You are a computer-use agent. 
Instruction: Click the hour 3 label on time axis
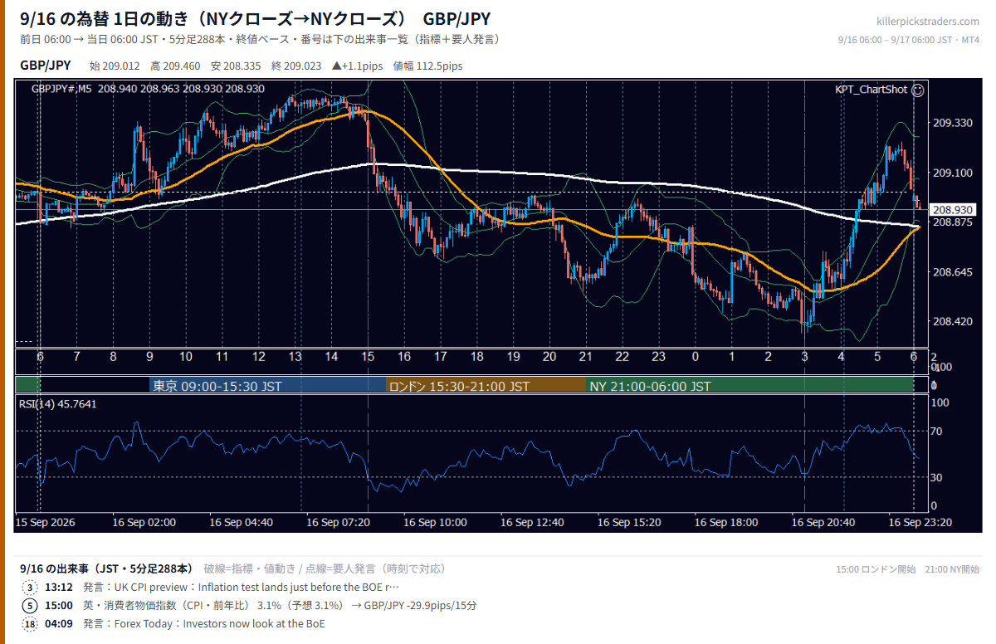805,356
